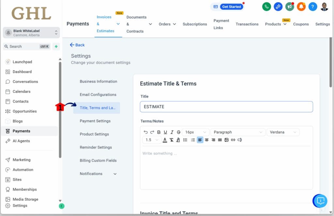Open the Verdana font family dropdown
Image resolution: width=334 pixels, height=216 pixels.
point(283,132)
